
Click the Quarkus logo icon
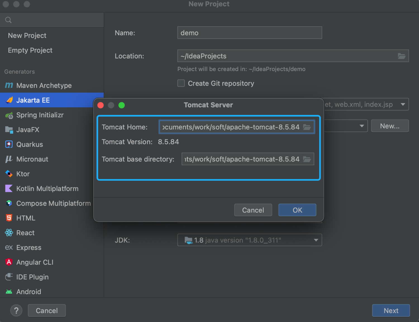[x=9, y=144]
